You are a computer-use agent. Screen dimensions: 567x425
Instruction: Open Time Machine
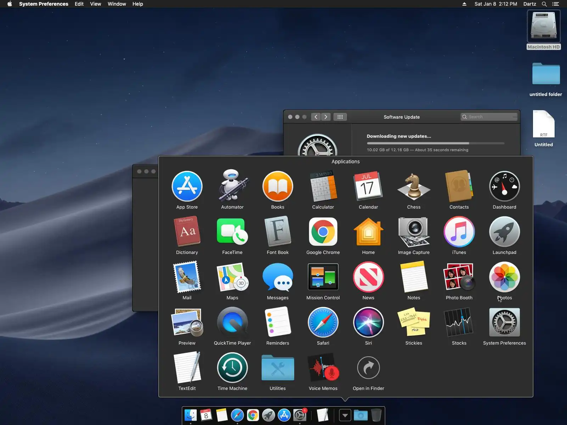pyautogui.click(x=232, y=368)
